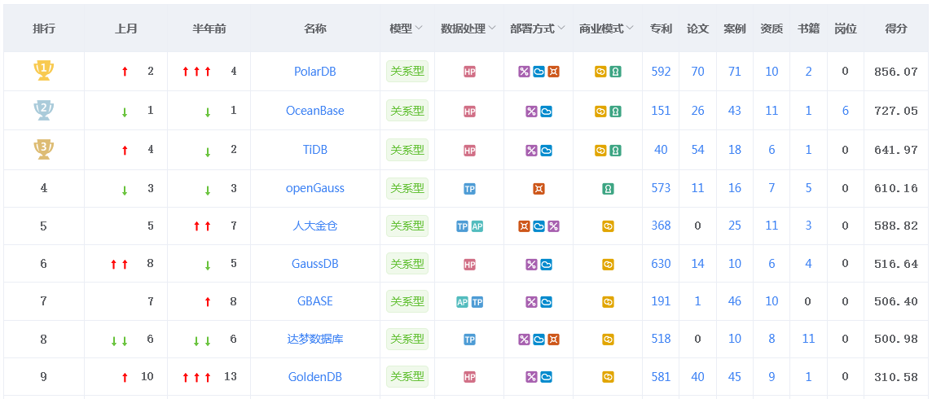This screenshot has height=399, width=932.
Task: Click the purple deployment icon in the GaussDB row
Action: coord(531,264)
